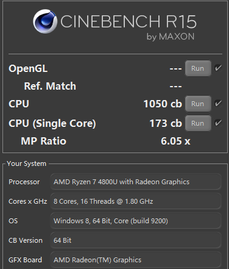Click the Your System group label
Screen dimensions: 229x269
pos(27,163)
